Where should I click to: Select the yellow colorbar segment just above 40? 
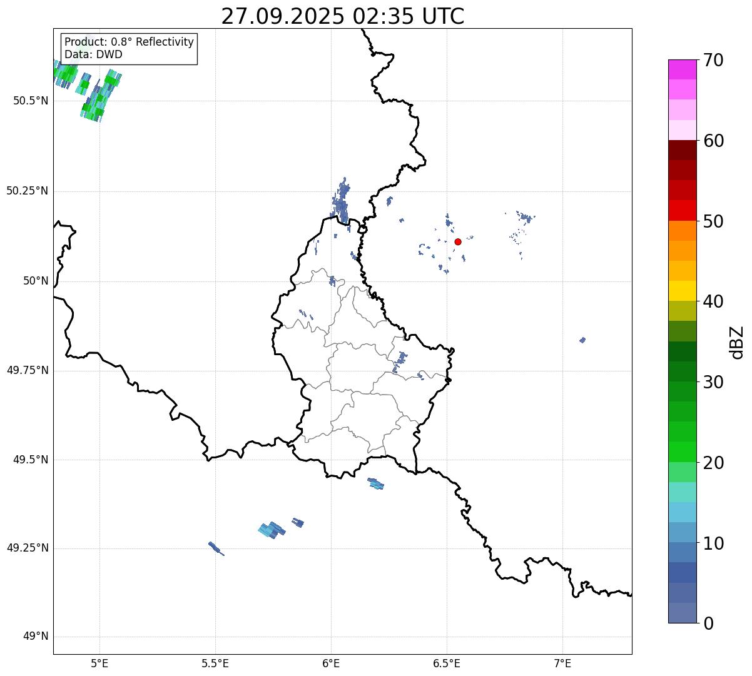pyautogui.click(x=682, y=291)
